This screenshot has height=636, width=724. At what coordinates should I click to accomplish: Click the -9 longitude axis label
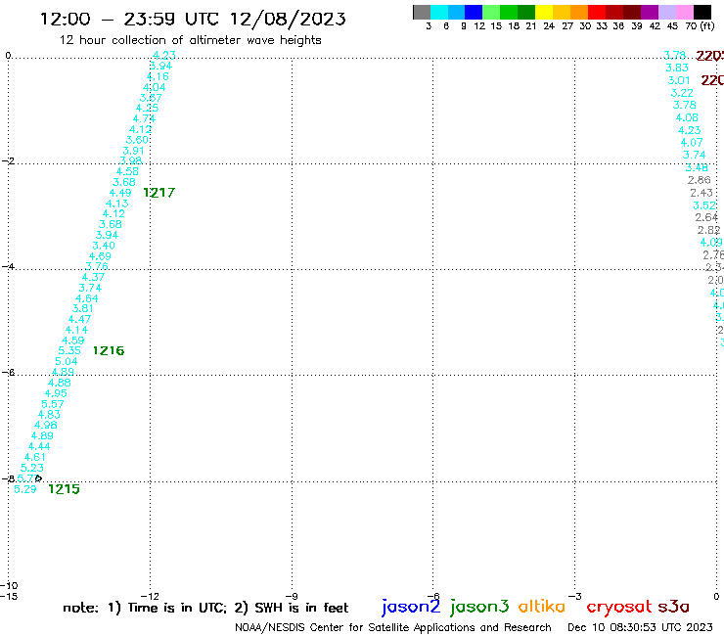click(x=292, y=596)
